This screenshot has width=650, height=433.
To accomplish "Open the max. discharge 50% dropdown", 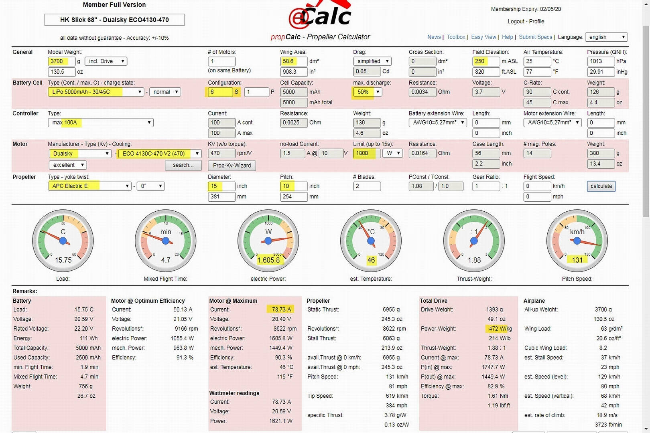I will pyautogui.click(x=368, y=92).
